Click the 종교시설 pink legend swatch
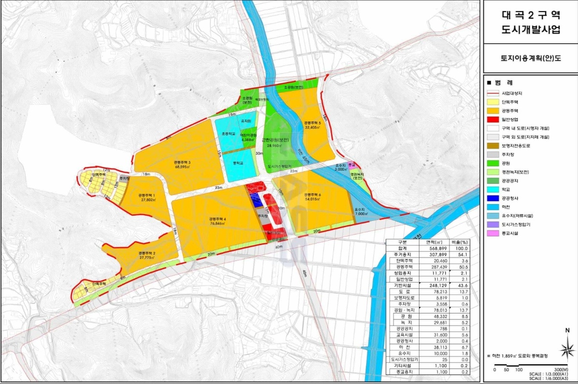The height and width of the screenshot is (384, 578). click(x=493, y=233)
